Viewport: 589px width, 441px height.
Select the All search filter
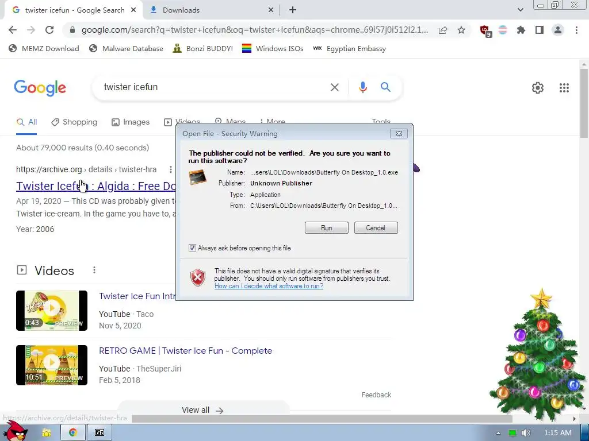(26, 122)
